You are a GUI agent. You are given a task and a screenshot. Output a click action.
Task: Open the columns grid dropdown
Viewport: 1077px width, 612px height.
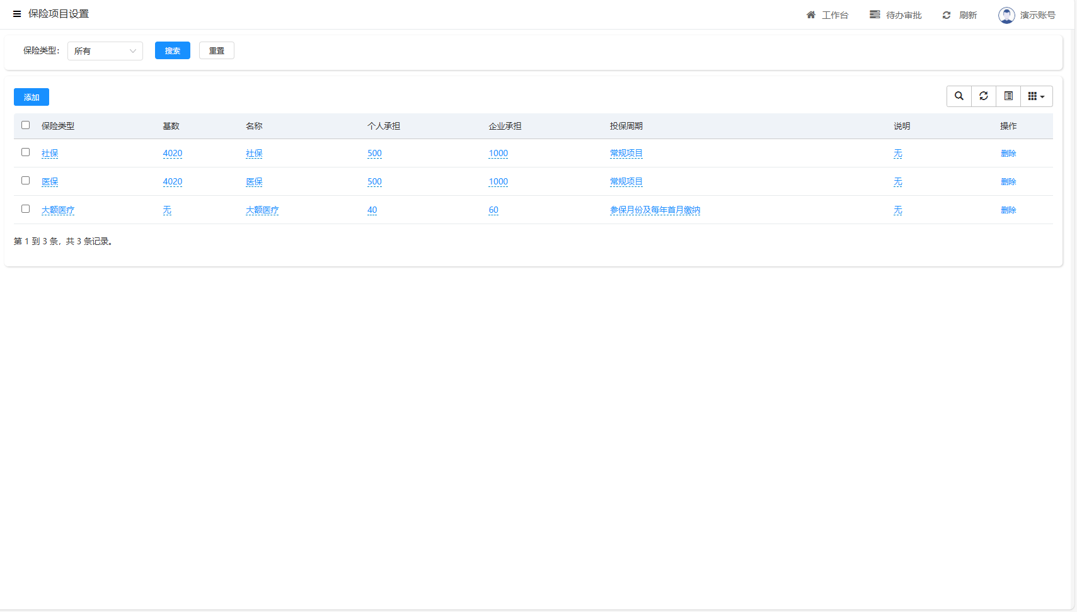click(x=1036, y=96)
